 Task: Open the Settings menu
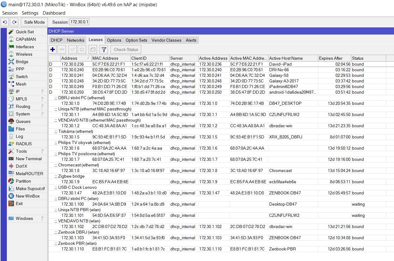click(x=30, y=13)
